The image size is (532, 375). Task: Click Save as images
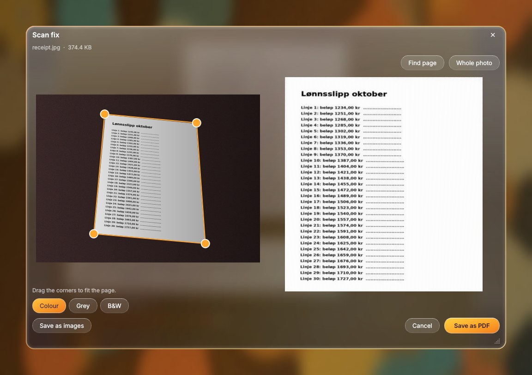pyautogui.click(x=62, y=326)
